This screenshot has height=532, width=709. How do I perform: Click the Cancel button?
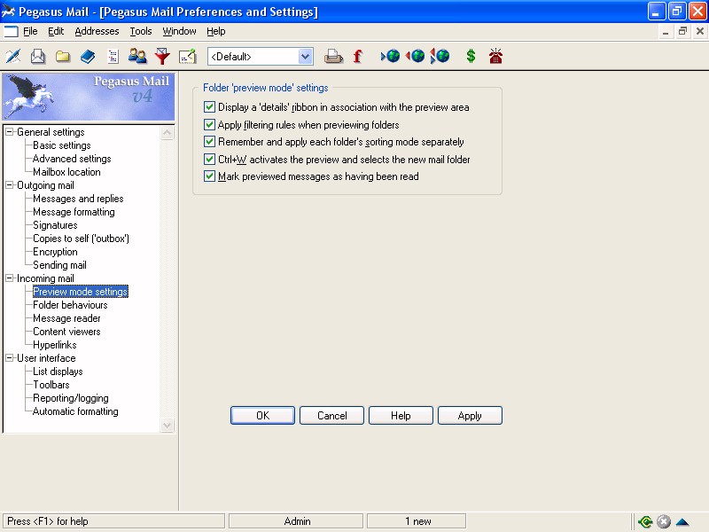coord(331,415)
